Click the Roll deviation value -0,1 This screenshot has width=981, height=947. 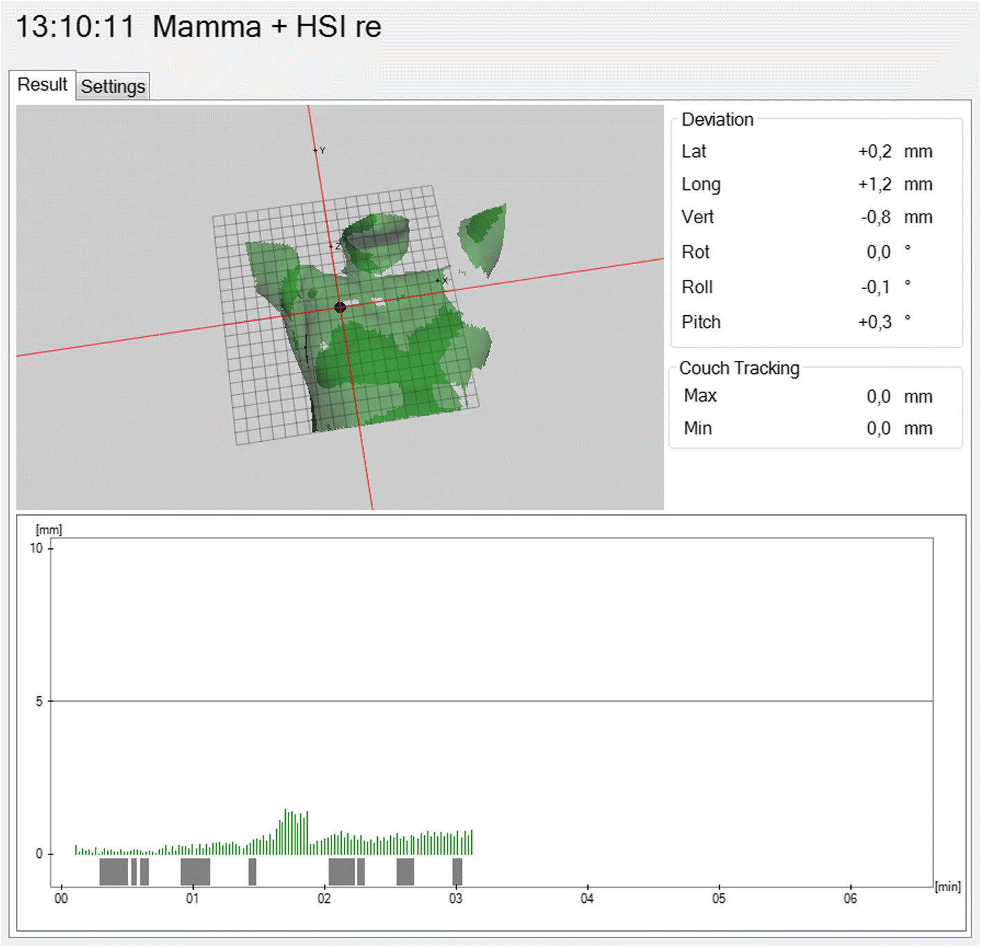click(876, 287)
